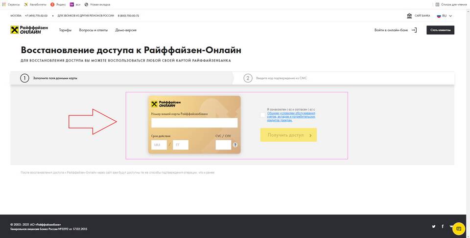Open the Вопросы и ответы menu item
Viewport: 470px width, 238px height.
click(93, 30)
